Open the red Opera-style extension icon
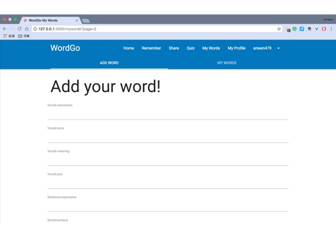The width and height of the screenshot is (336, 238). click(324, 29)
